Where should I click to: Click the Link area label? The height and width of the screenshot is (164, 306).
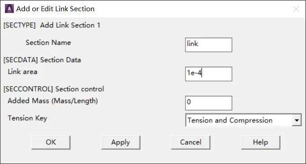[x=22, y=72]
